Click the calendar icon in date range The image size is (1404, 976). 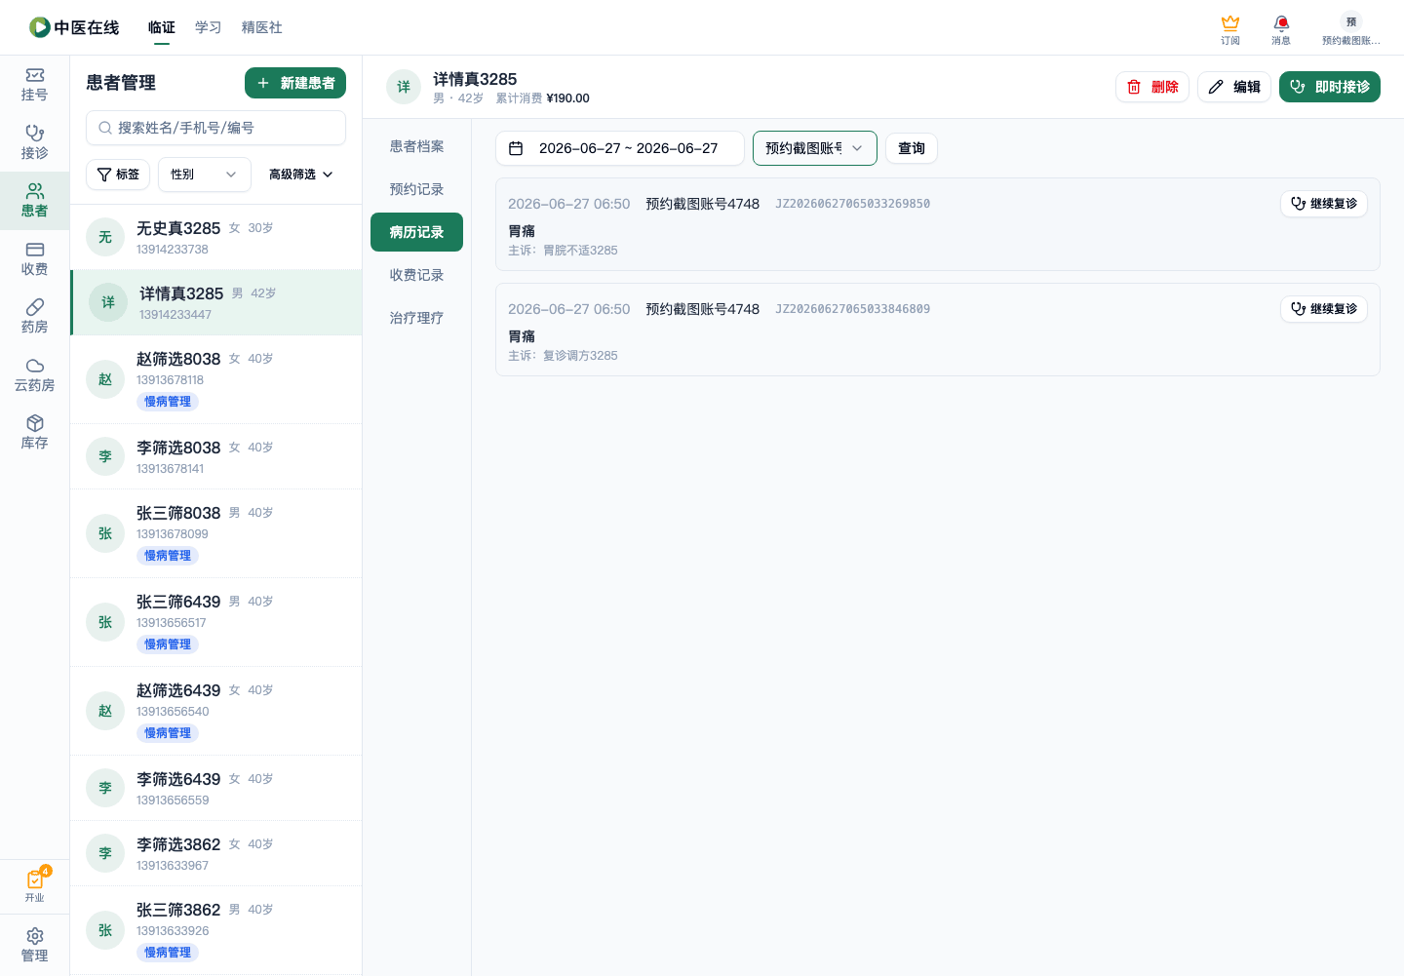point(516,148)
